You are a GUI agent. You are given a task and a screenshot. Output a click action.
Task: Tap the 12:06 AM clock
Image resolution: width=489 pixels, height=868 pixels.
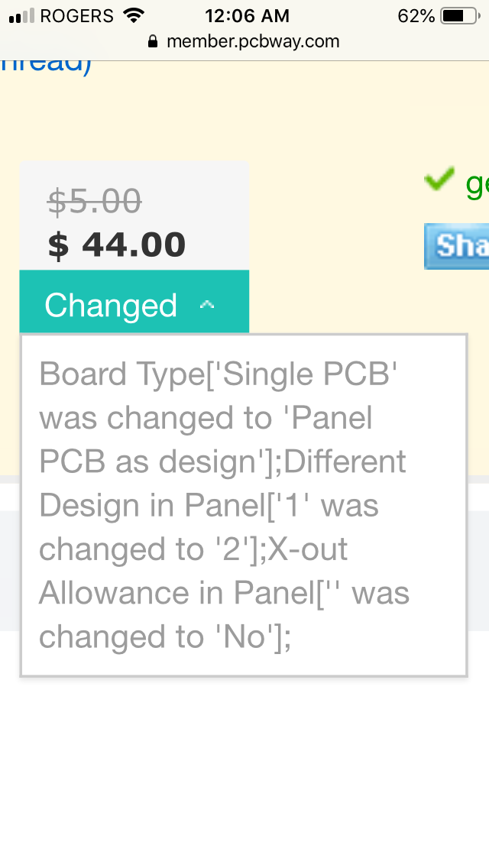point(247,16)
